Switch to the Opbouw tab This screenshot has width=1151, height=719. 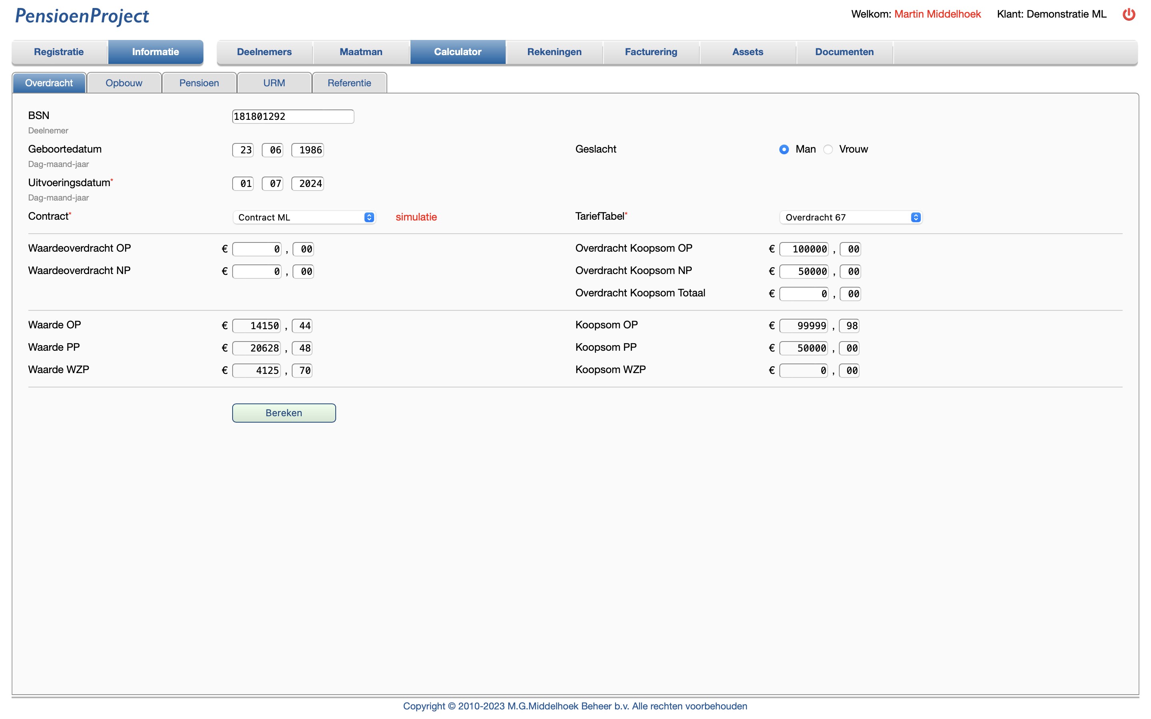point(123,82)
